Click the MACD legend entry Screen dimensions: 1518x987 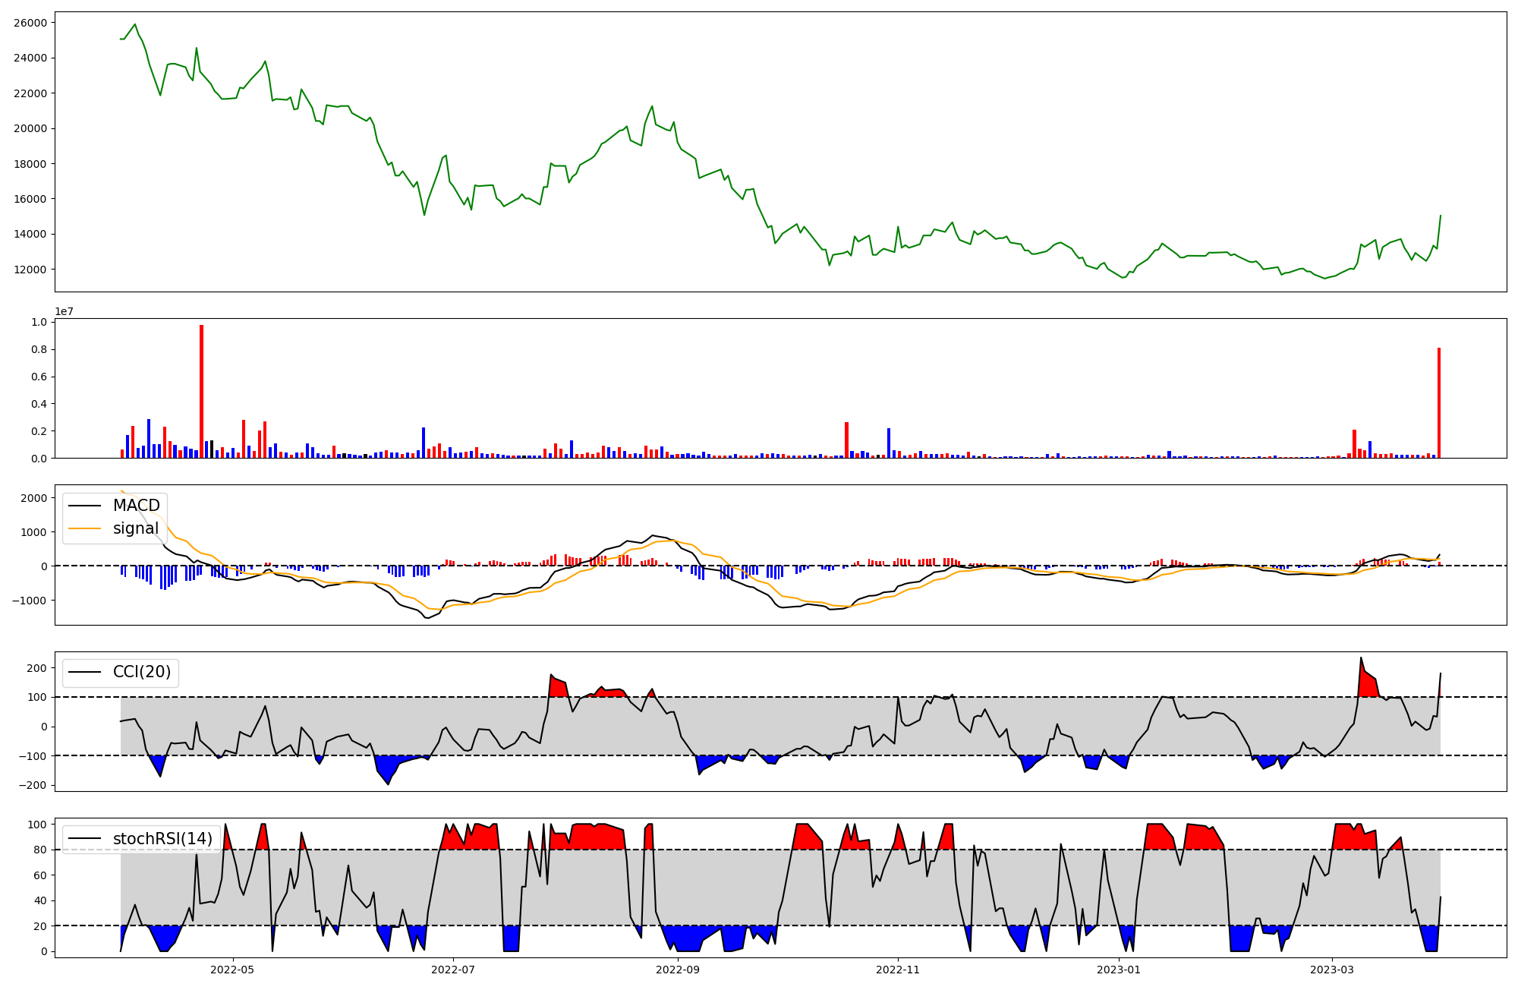coord(136,506)
